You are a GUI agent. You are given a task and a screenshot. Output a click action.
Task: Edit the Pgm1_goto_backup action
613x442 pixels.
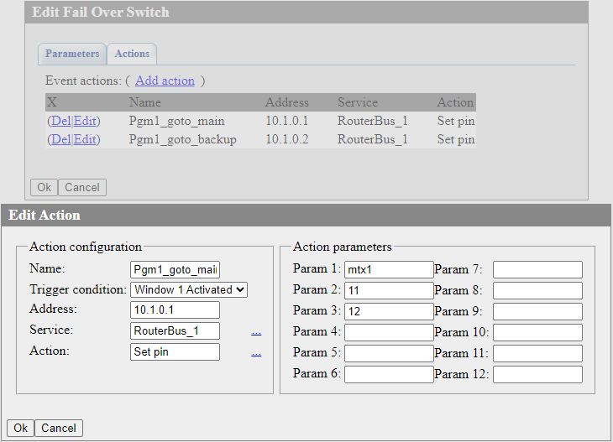pyautogui.click(x=85, y=139)
